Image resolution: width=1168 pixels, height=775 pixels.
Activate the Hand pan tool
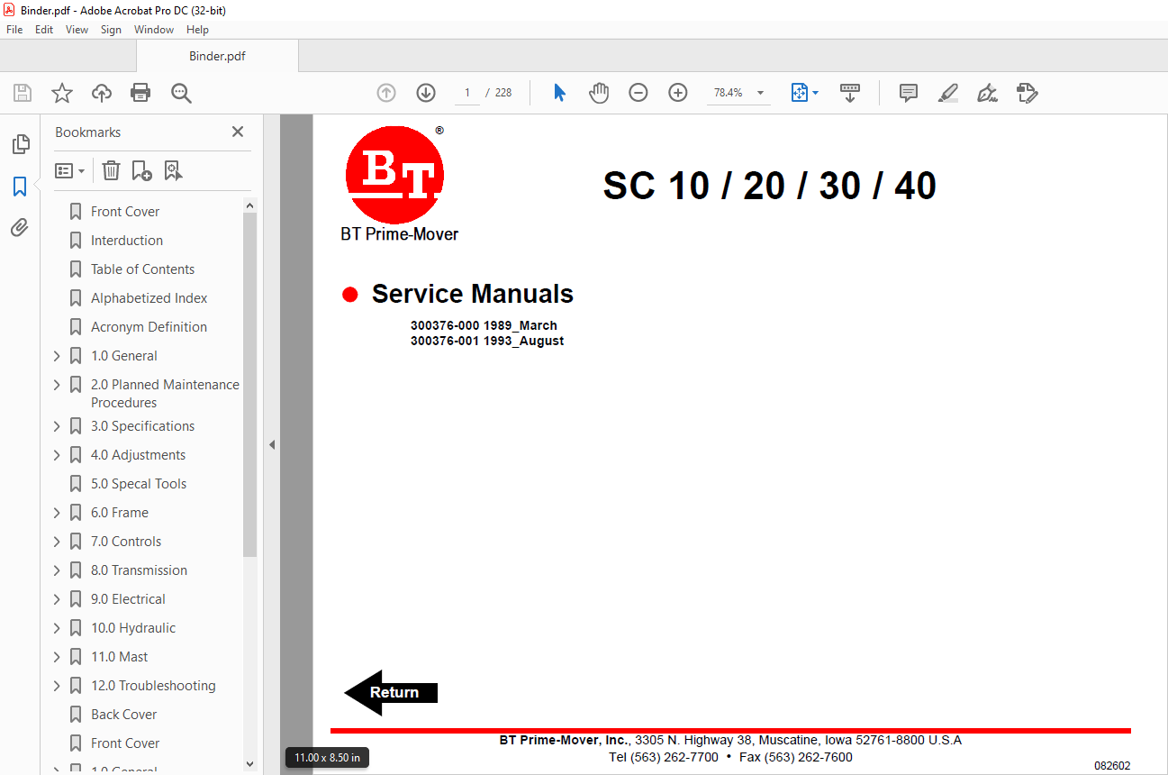click(599, 93)
